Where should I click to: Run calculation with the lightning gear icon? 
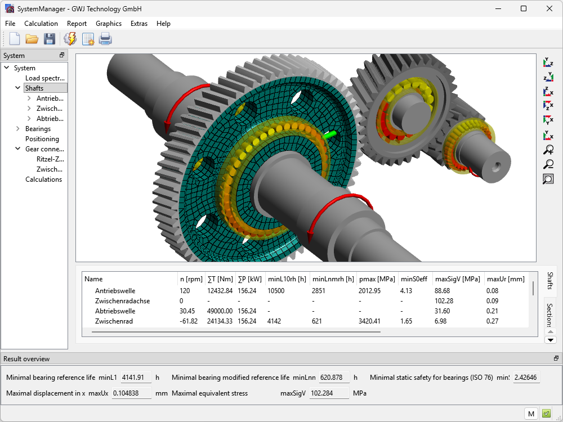(x=70, y=39)
